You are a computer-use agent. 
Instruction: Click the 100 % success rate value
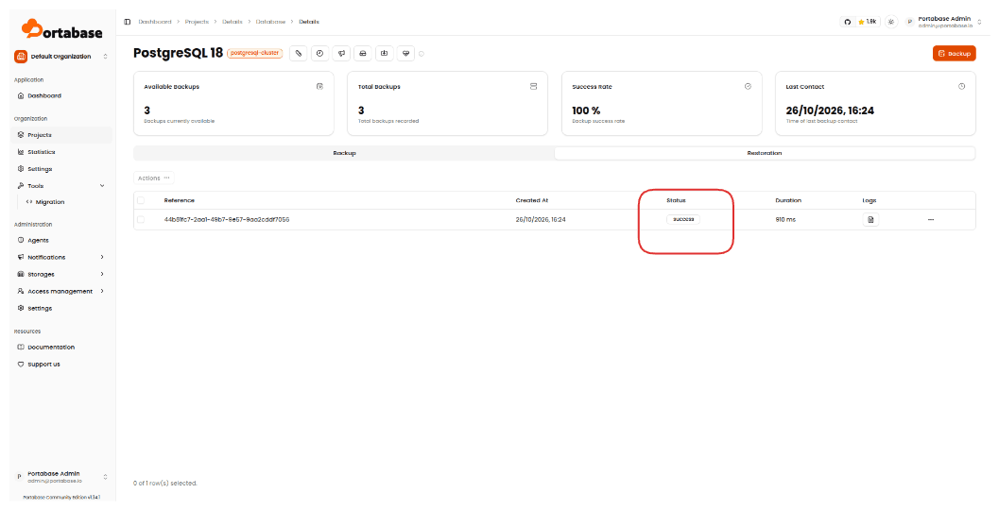coord(586,110)
